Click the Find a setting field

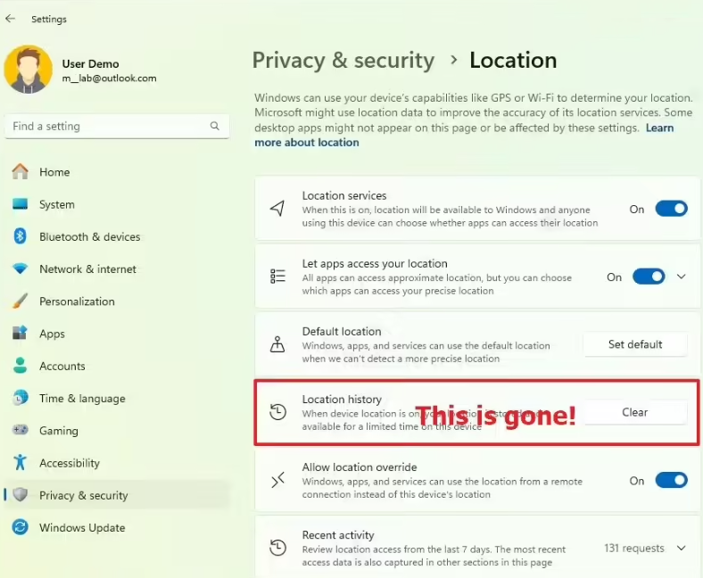(x=117, y=126)
